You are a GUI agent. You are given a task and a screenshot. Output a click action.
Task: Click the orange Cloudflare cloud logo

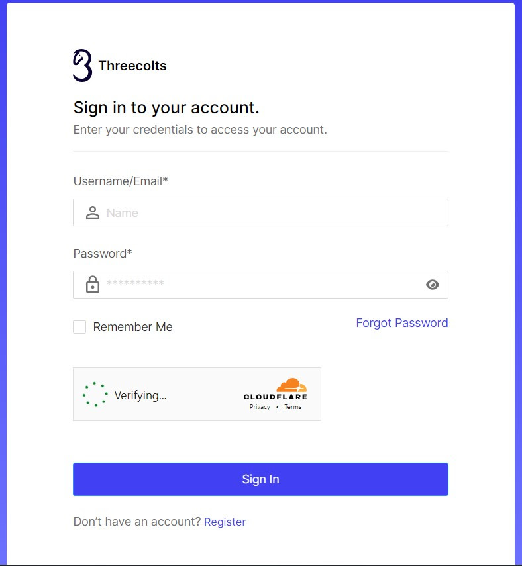tap(291, 385)
